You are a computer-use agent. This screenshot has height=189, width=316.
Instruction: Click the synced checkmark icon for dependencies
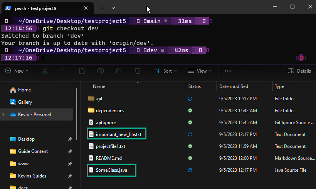pos(190,111)
